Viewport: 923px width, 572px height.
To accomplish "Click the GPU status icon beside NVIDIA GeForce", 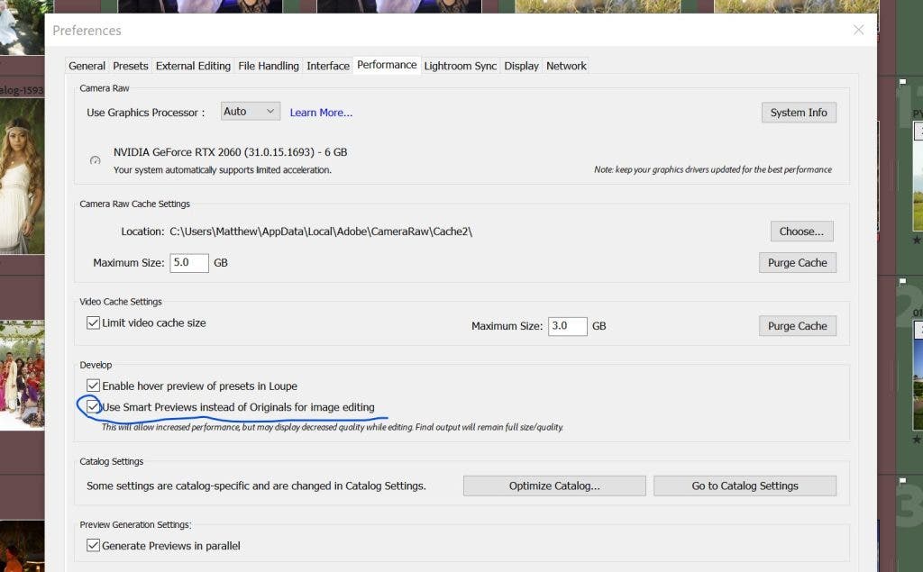I will click(x=96, y=160).
